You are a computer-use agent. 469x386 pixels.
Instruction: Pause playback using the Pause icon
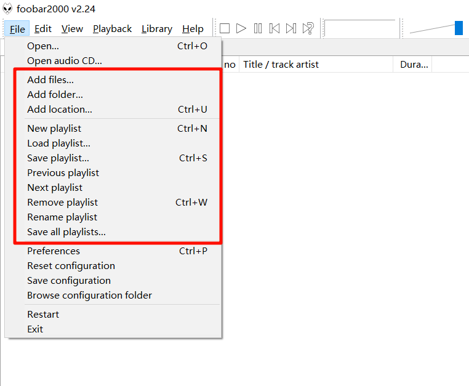[257, 28]
